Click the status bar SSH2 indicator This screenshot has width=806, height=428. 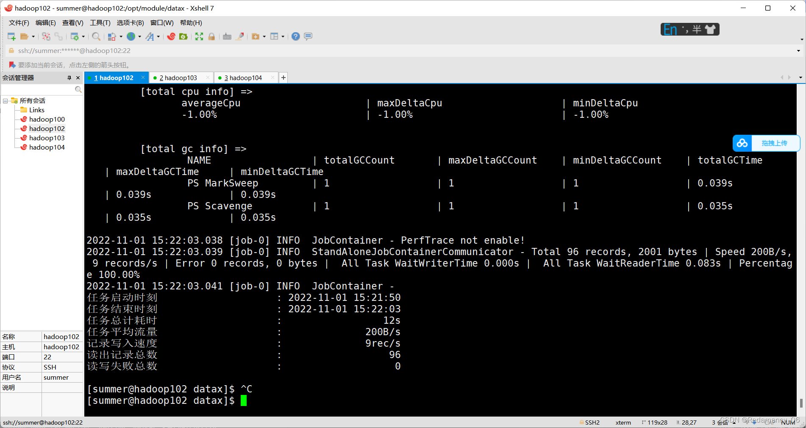[x=589, y=422]
